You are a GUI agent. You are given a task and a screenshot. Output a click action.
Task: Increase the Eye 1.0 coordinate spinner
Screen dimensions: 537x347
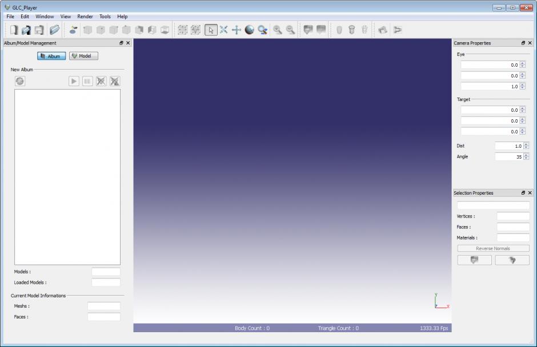(522, 84)
